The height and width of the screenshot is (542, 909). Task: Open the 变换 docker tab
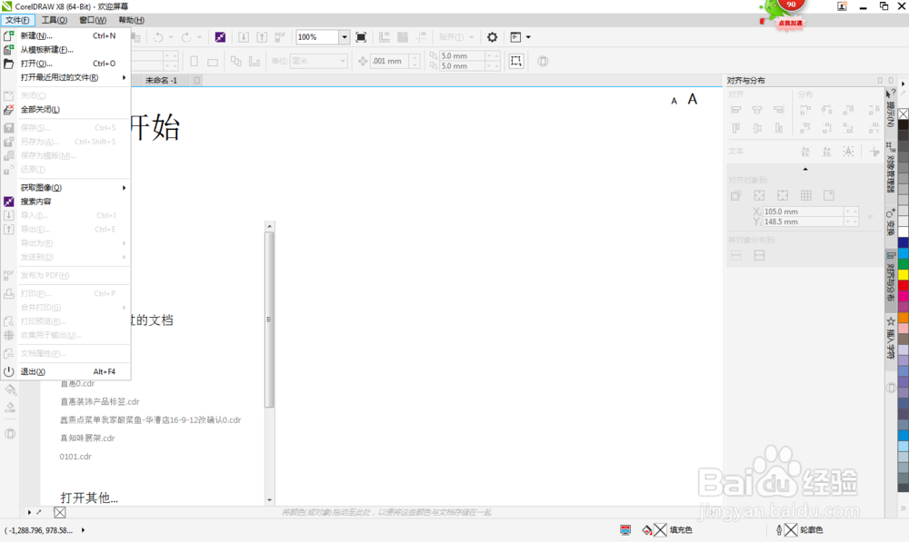pos(891,223)
